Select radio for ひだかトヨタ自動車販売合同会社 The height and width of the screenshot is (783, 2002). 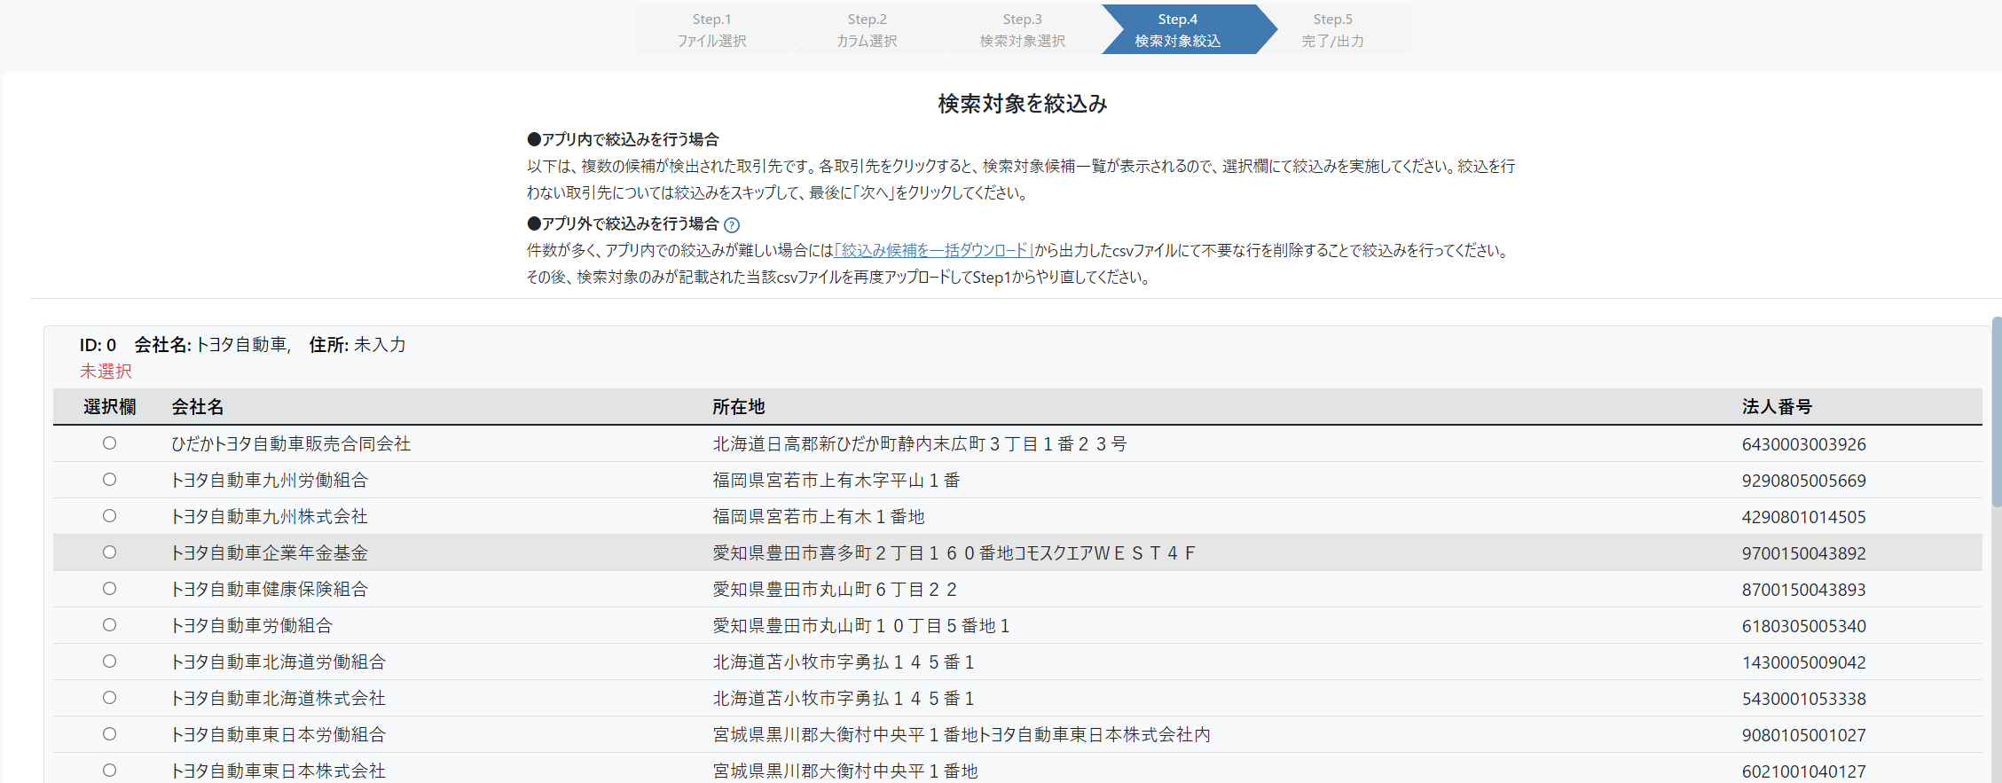[x=109, y=443]
